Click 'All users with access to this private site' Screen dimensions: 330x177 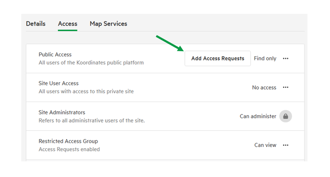coord(86,91)
